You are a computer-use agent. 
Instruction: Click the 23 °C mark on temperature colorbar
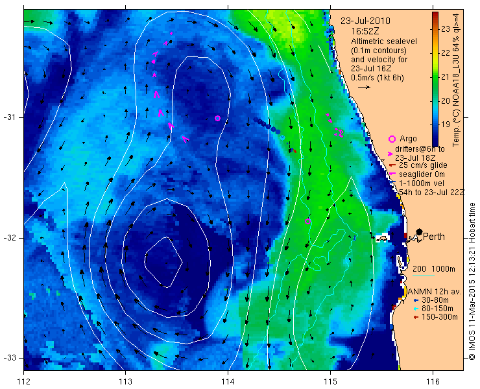click(446, 29)
